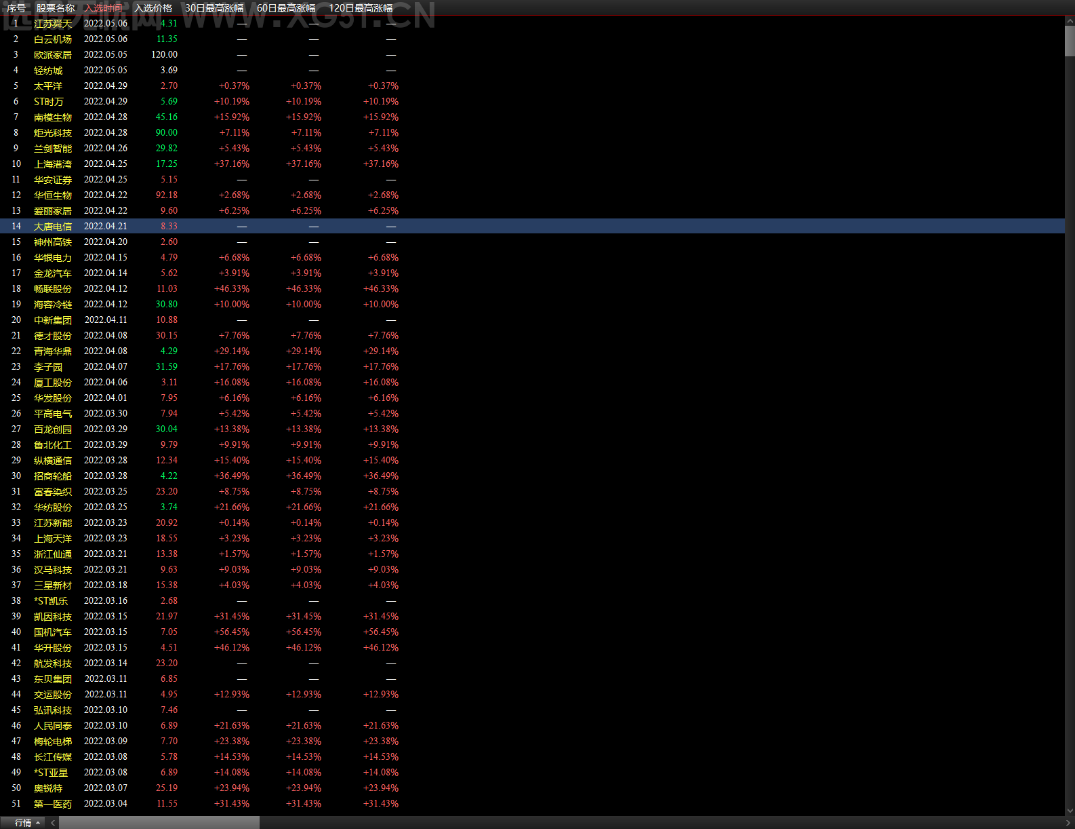Sort by 120日最高涨幅 column header
1075x829 pixels.
click(x=361, y=8)
